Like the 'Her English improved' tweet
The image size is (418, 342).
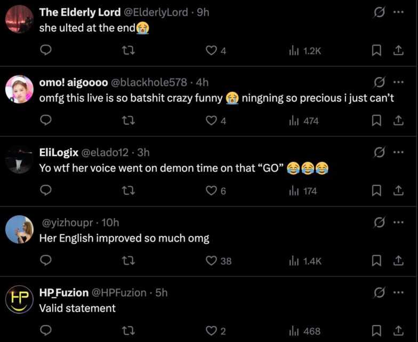click(x=212, y=261)
